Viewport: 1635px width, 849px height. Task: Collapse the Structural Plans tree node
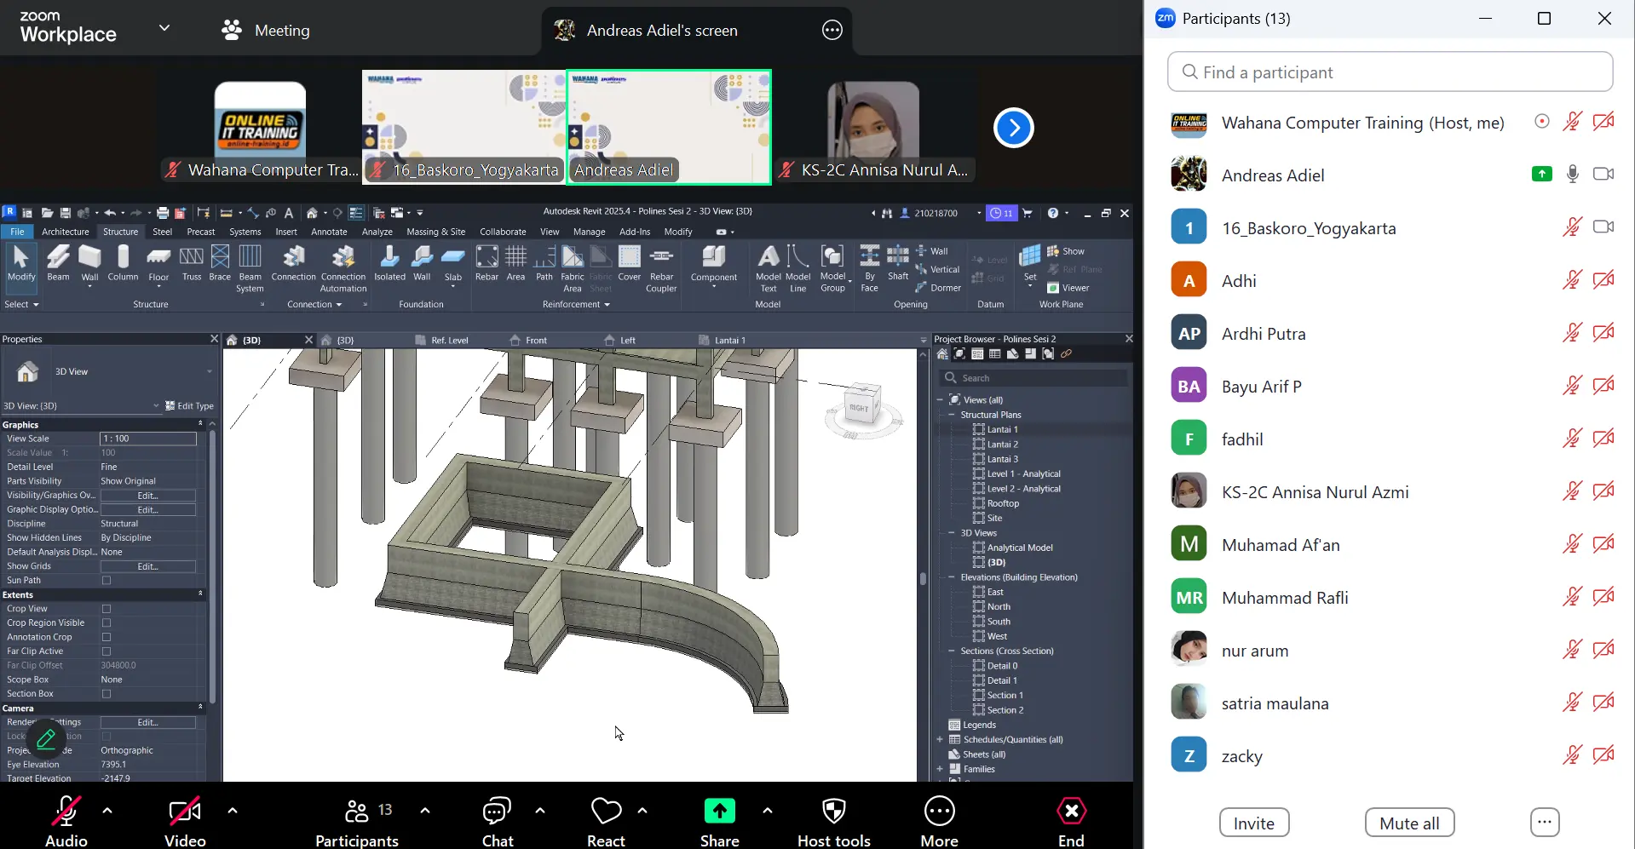pos(952,415)
